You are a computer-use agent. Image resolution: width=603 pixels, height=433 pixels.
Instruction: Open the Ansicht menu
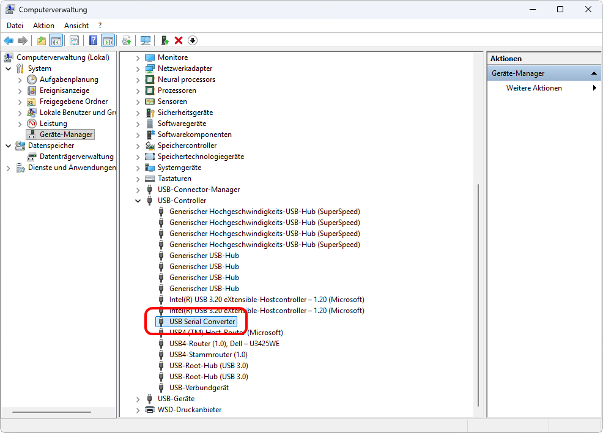pyautogui.click(x=76, y=26)
